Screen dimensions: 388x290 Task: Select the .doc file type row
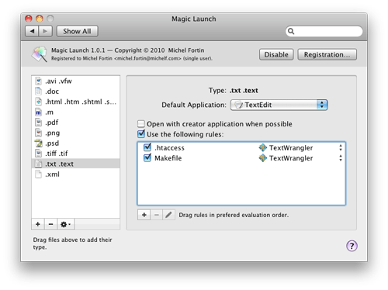[75, 91]
